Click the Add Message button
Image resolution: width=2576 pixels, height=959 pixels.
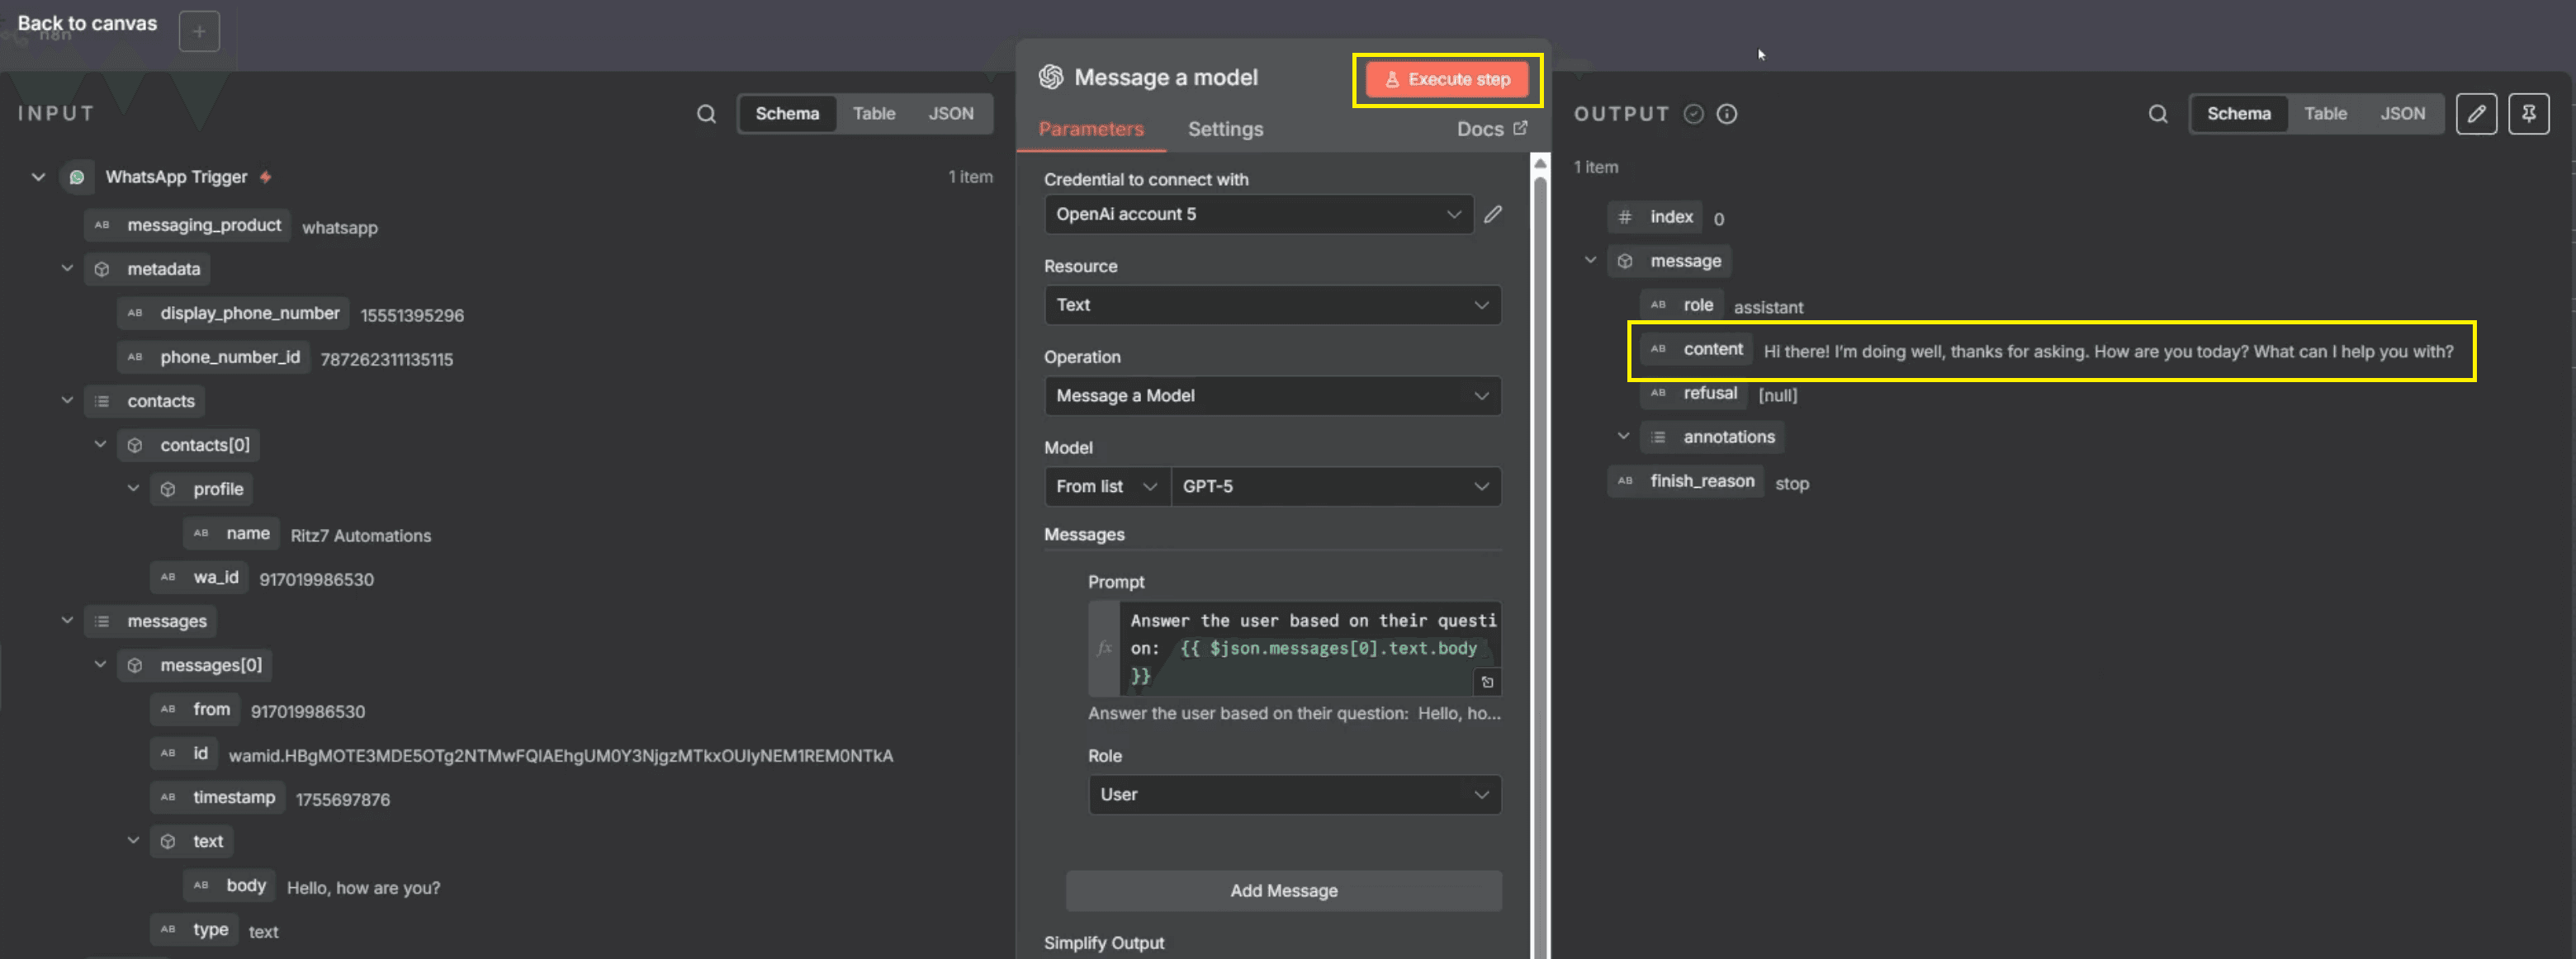(1283, 890)
